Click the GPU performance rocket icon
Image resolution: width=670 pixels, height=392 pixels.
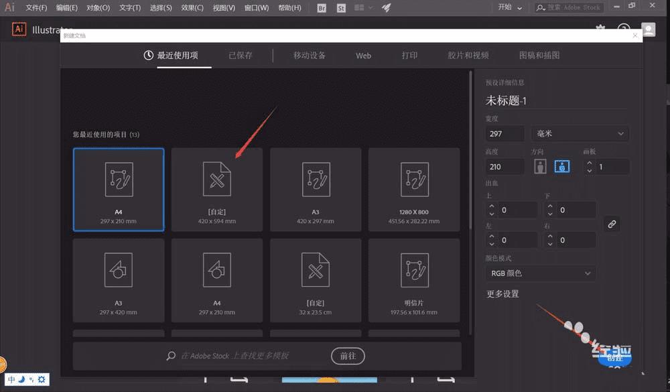(387, 7)
